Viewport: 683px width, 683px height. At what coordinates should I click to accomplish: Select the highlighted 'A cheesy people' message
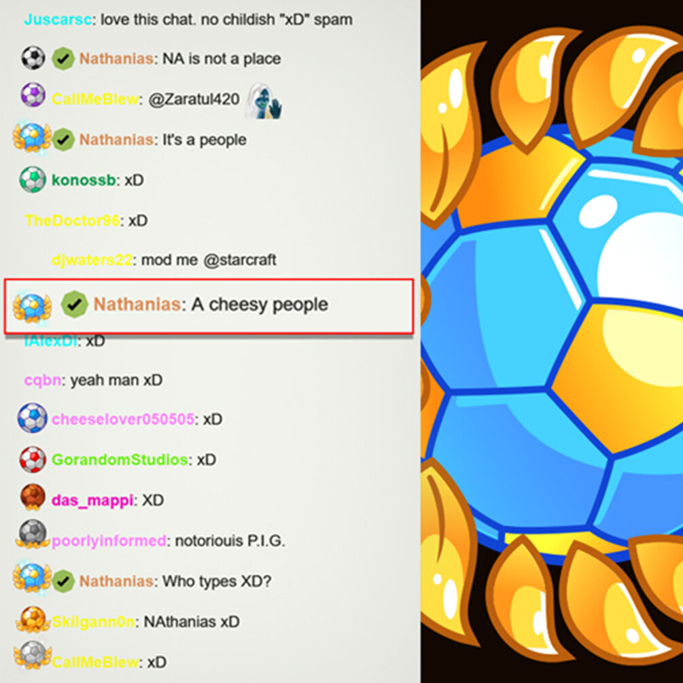209,307
